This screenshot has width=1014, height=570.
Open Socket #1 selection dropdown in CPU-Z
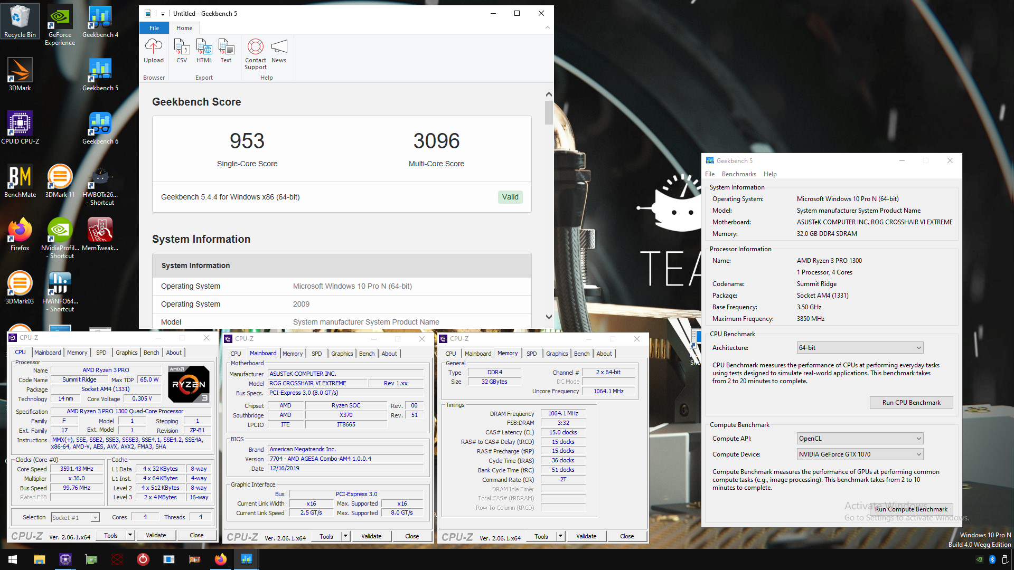click(x=75, y=518)
